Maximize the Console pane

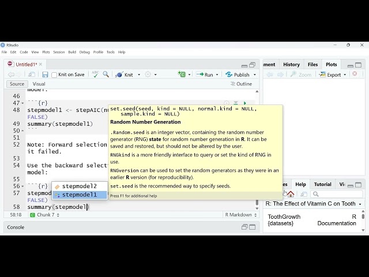pyautogui.click(x=253, y=227)
